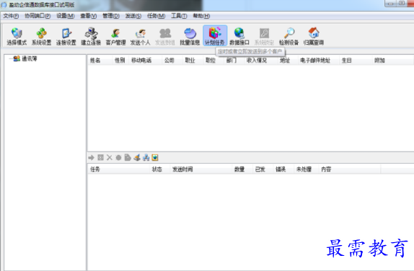Viewport: 414px width, 271px height.
Task: Open 批量信息 from the toolbar
Action: click(190, 36)
